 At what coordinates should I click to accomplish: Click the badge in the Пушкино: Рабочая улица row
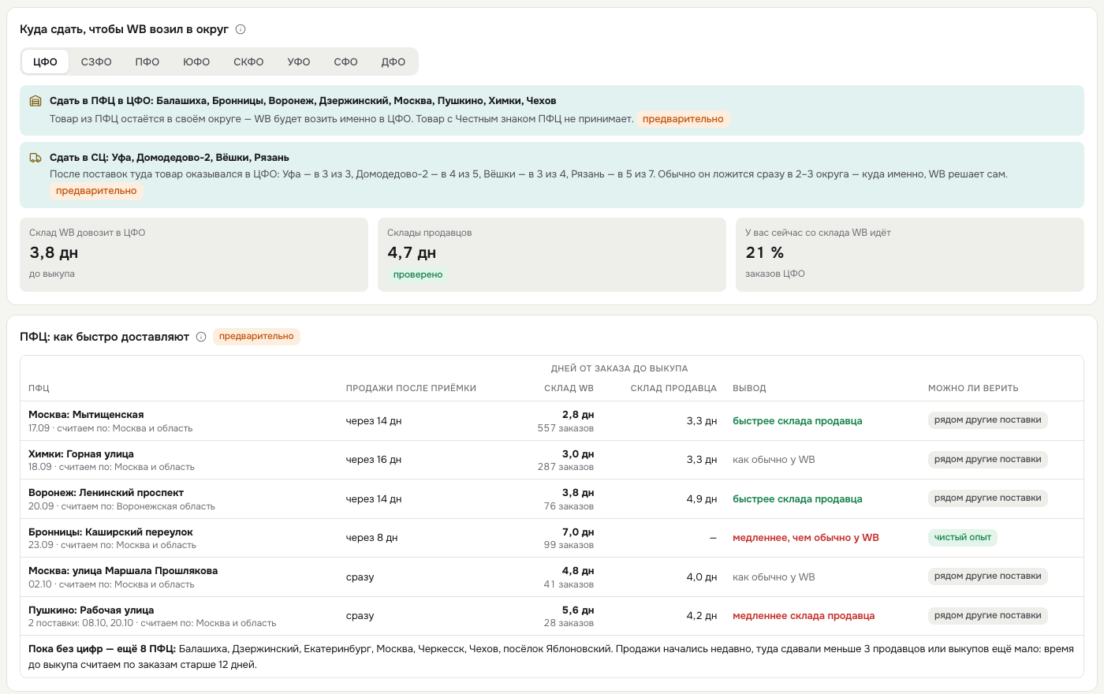coord(988,616)
